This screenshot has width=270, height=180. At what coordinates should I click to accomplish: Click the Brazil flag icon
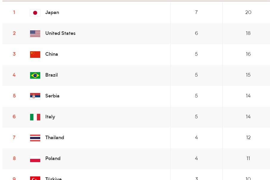(35, 75)
